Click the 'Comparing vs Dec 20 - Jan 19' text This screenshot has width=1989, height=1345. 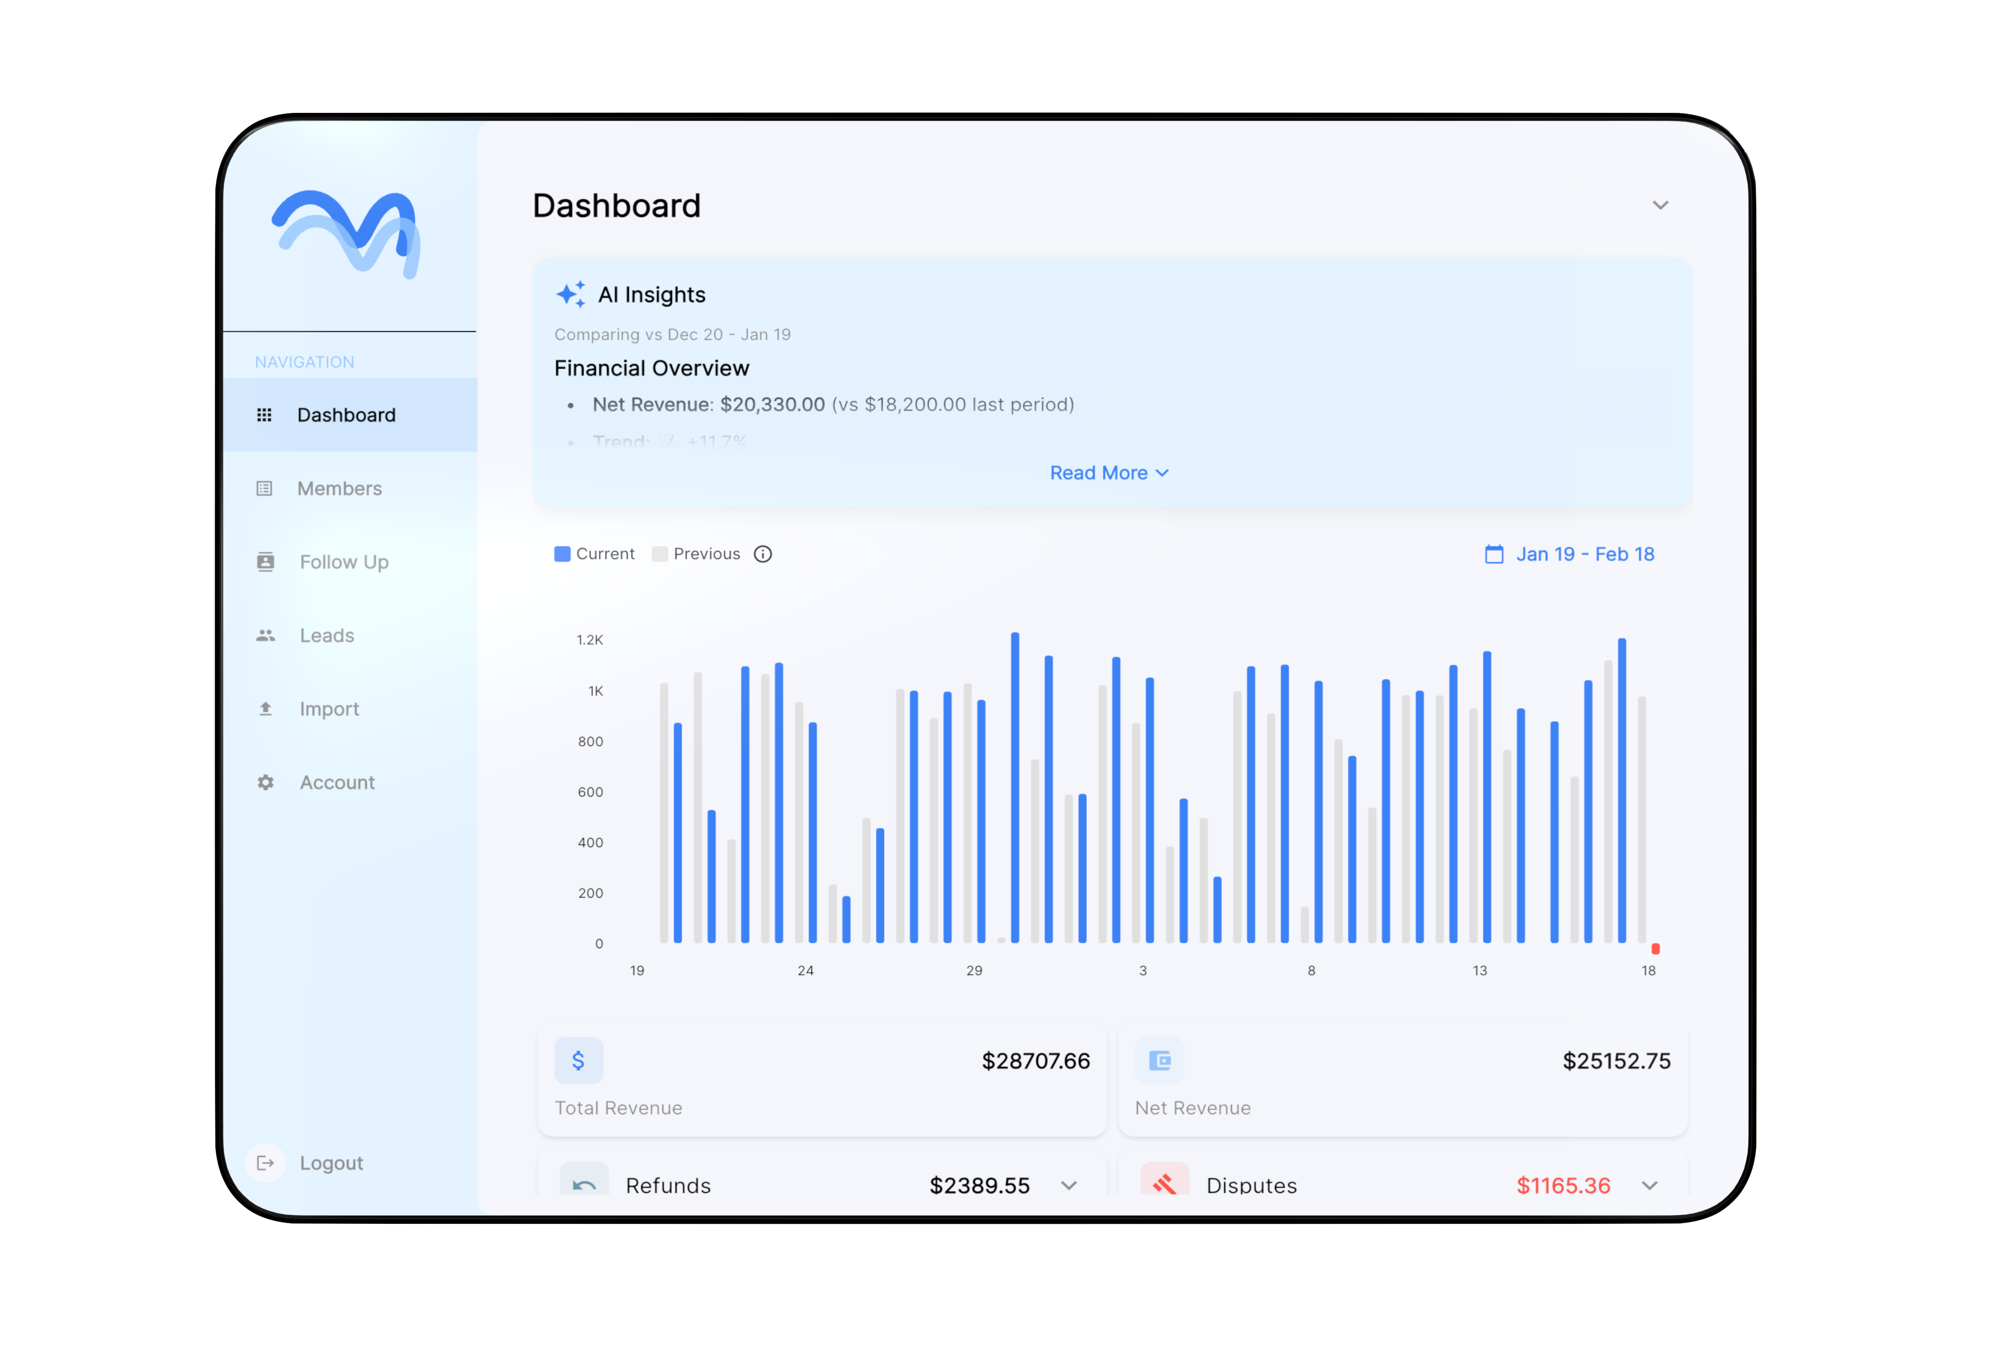[673, 335]
